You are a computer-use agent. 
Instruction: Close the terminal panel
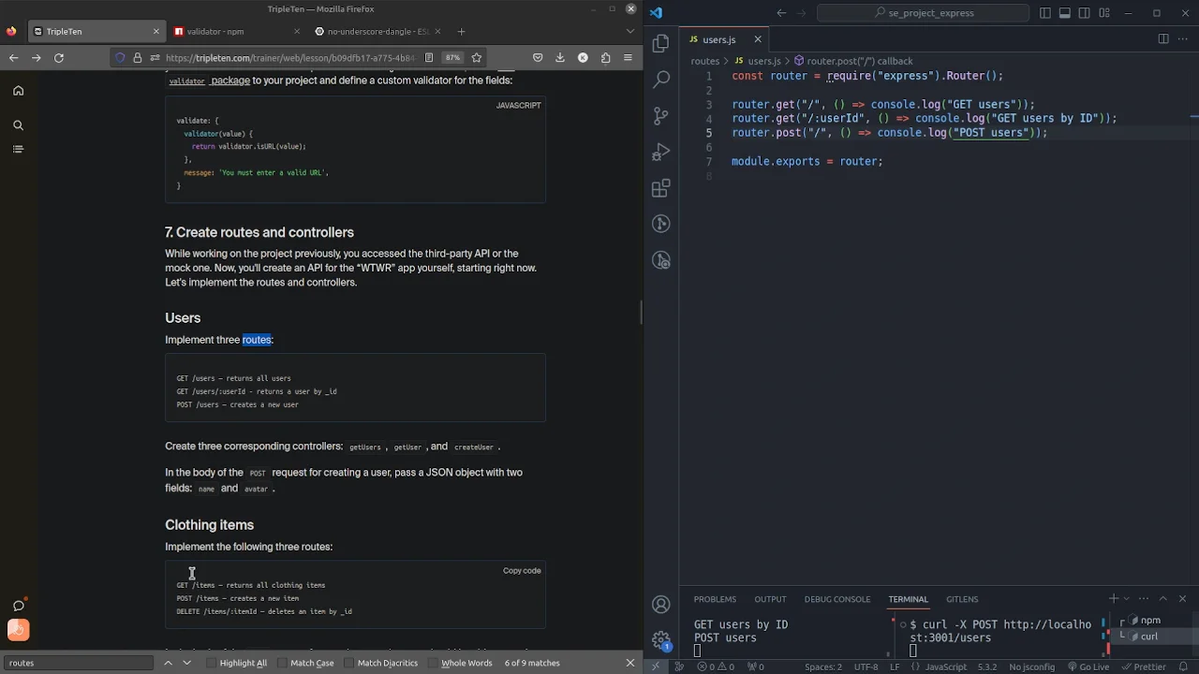tap(1182, 598)
